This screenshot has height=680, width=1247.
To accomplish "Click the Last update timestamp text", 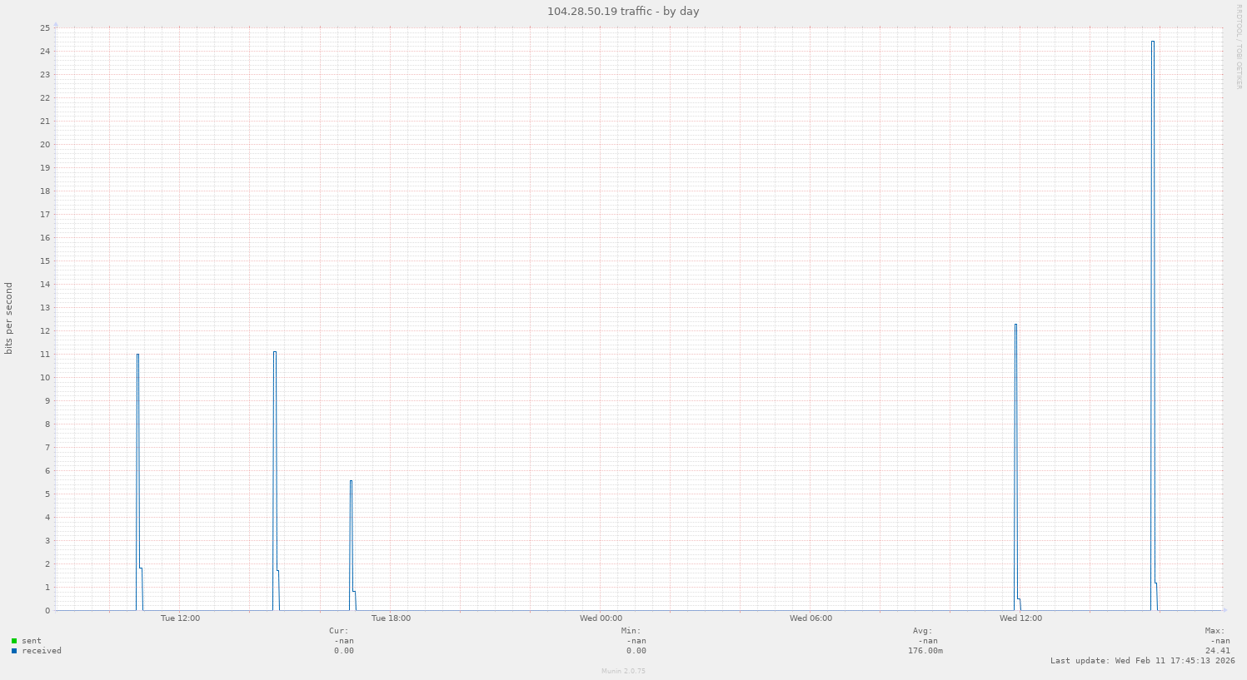I will pyautogui.click(x=1143, y=661).
